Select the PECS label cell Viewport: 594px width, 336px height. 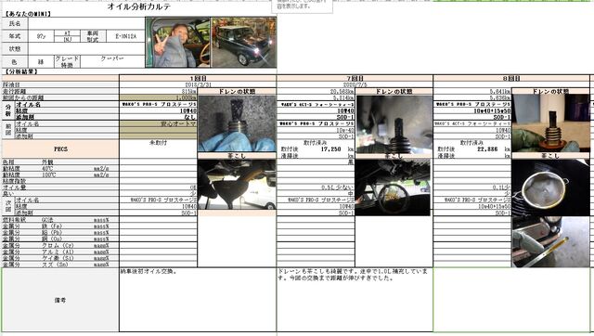(x=60, y=149)
